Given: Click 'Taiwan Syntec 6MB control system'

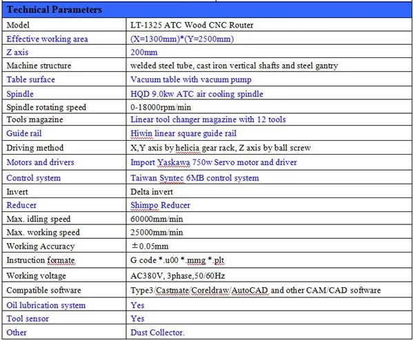Looking at the screenshot, I should pos(195,178).
